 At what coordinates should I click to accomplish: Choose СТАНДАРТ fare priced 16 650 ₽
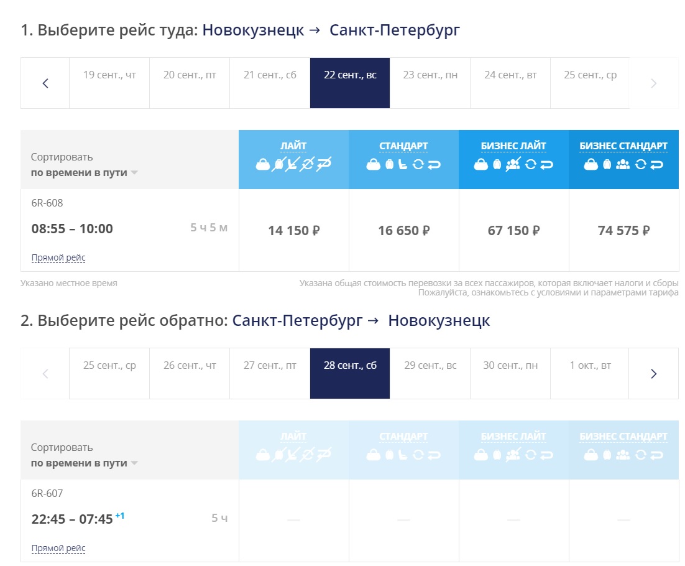click(403, 231)
